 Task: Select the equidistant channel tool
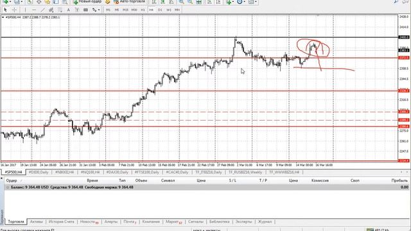point(51,10)
